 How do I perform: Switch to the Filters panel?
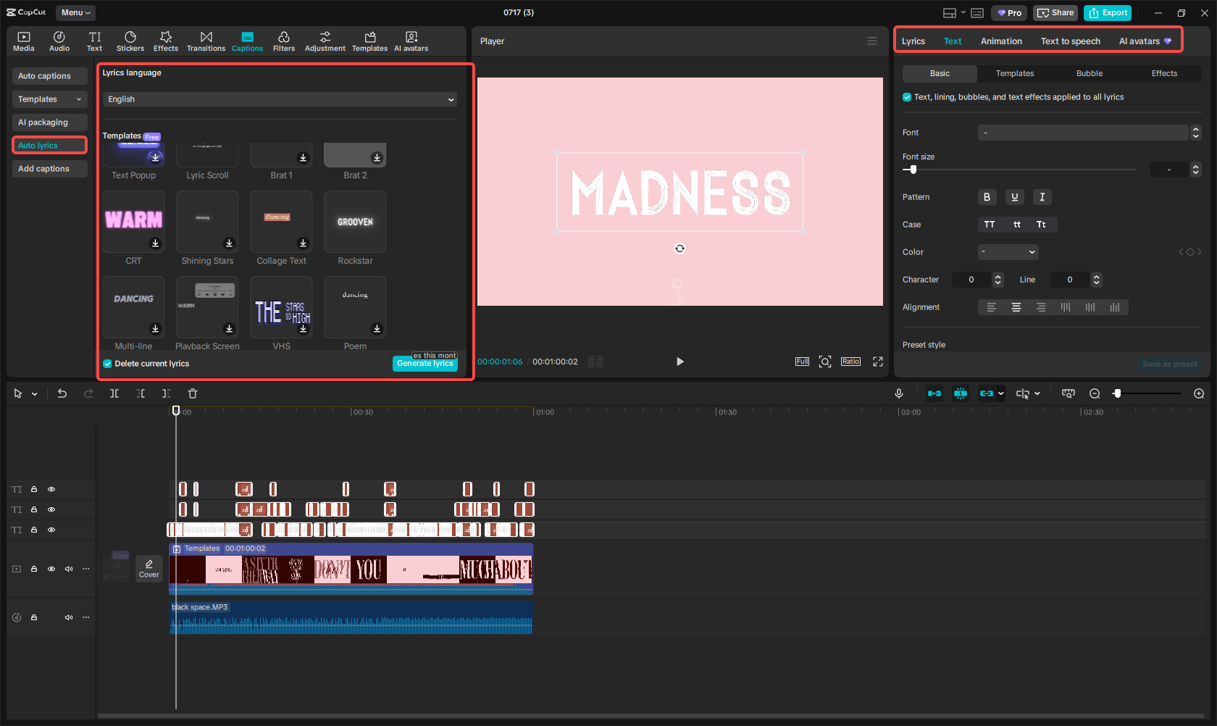284,41
